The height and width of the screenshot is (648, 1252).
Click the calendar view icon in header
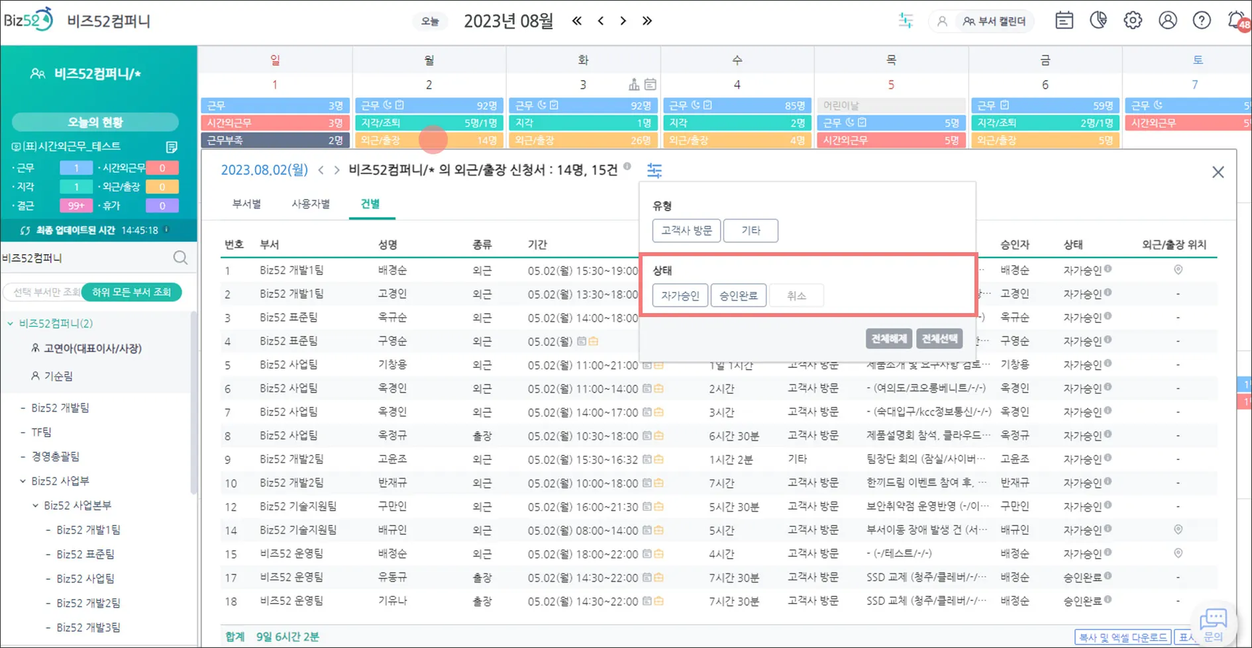(1065, 21)
